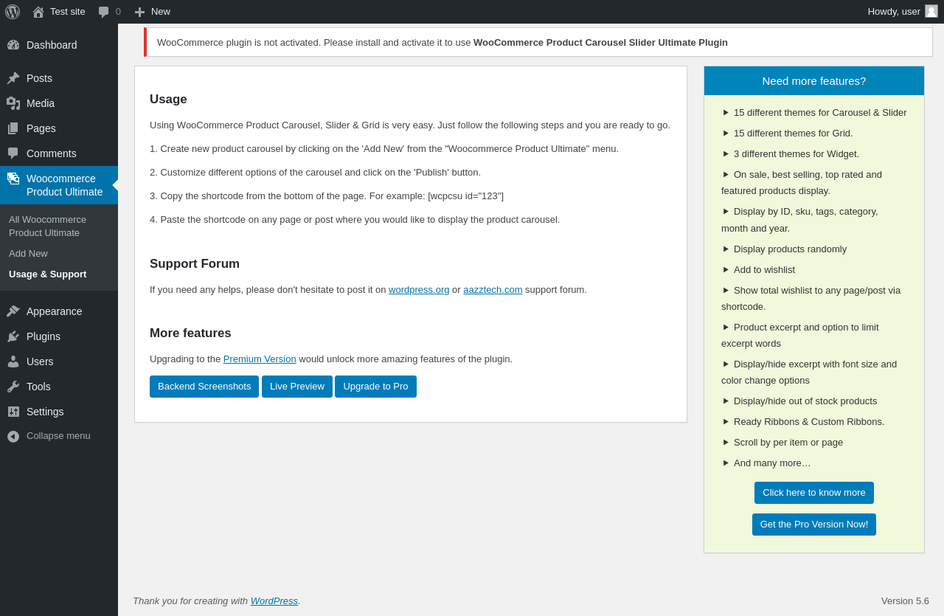Click the shortcode example step 3 text
Screen dimensions: 944x616
pyautogui.click(x=327, y=196)
